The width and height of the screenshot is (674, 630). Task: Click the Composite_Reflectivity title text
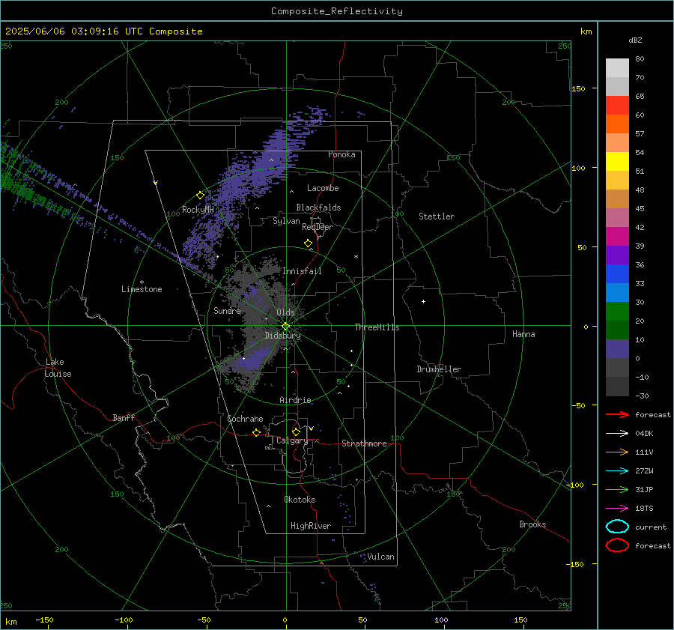[x=336, y=11]
